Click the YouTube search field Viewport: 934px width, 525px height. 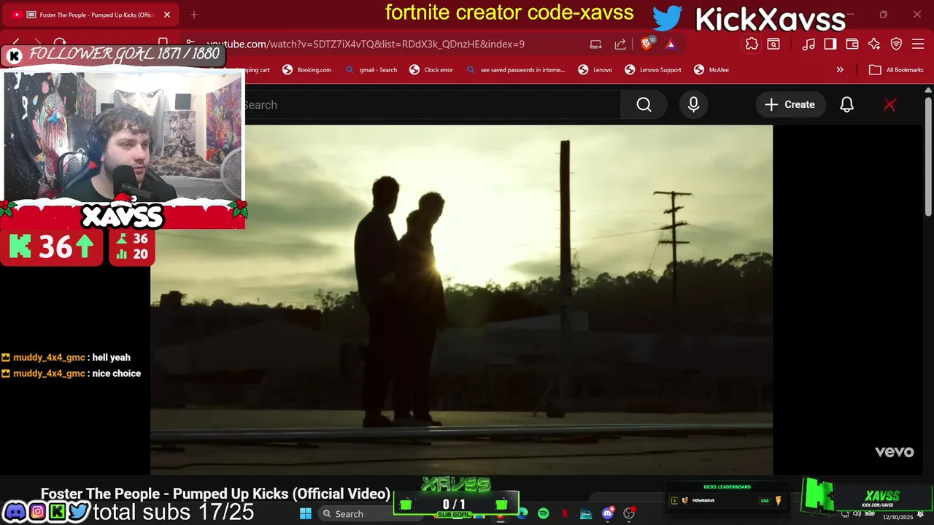click(432, 105)
